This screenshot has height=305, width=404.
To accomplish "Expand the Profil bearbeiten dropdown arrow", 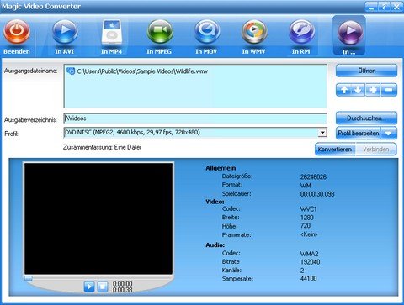I will click(x=389, y=133).
